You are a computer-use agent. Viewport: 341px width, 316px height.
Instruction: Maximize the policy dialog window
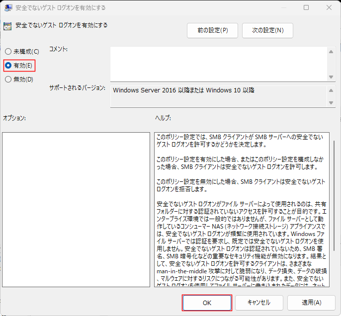306,7
